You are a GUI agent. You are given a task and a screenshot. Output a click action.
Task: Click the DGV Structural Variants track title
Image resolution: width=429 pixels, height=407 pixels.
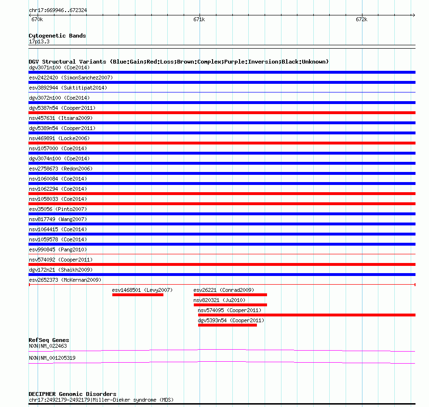click(179, 62)
